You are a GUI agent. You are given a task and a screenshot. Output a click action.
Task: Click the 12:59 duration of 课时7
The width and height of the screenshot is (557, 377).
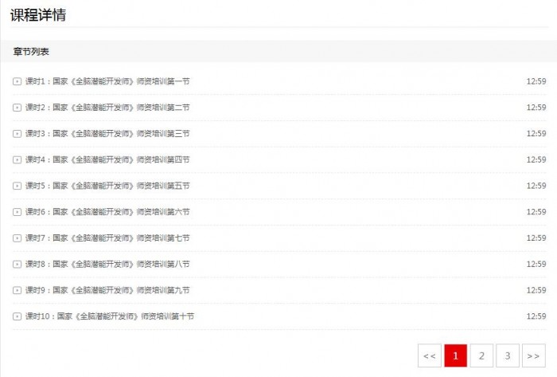(x=536, y=238)
